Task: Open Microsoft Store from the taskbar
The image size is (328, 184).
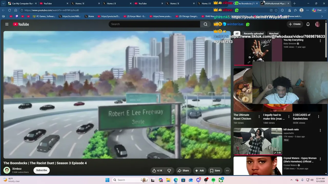Action: [183, 180]
